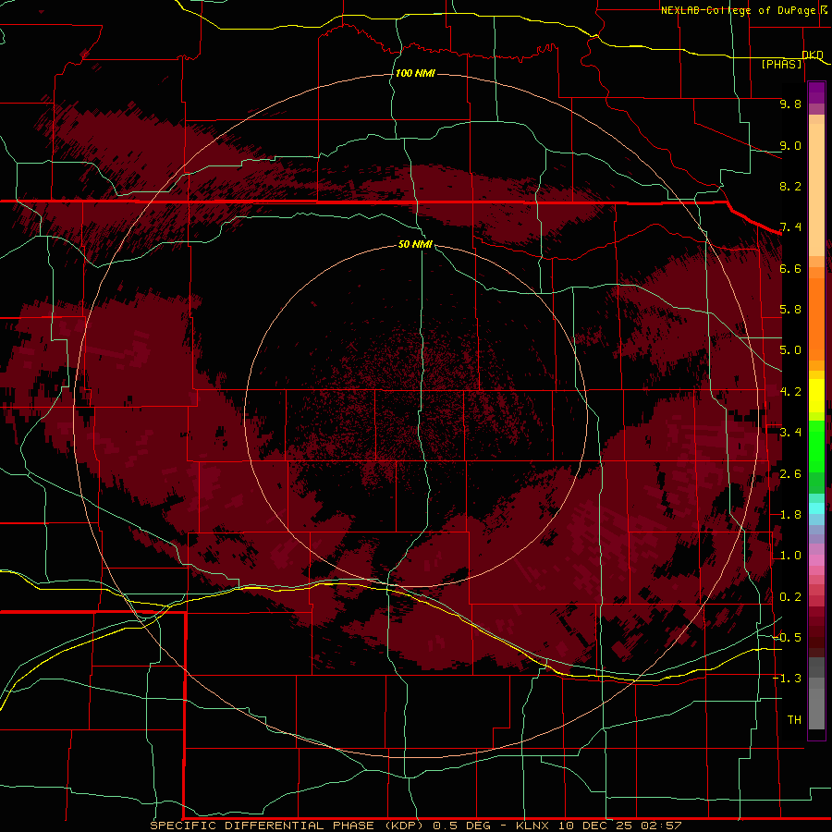
Task: Click the 0.2 value on the color scale
Action: (x=790, y=597)
